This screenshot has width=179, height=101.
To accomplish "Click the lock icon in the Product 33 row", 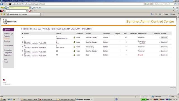I will click(x=74, y=42).
